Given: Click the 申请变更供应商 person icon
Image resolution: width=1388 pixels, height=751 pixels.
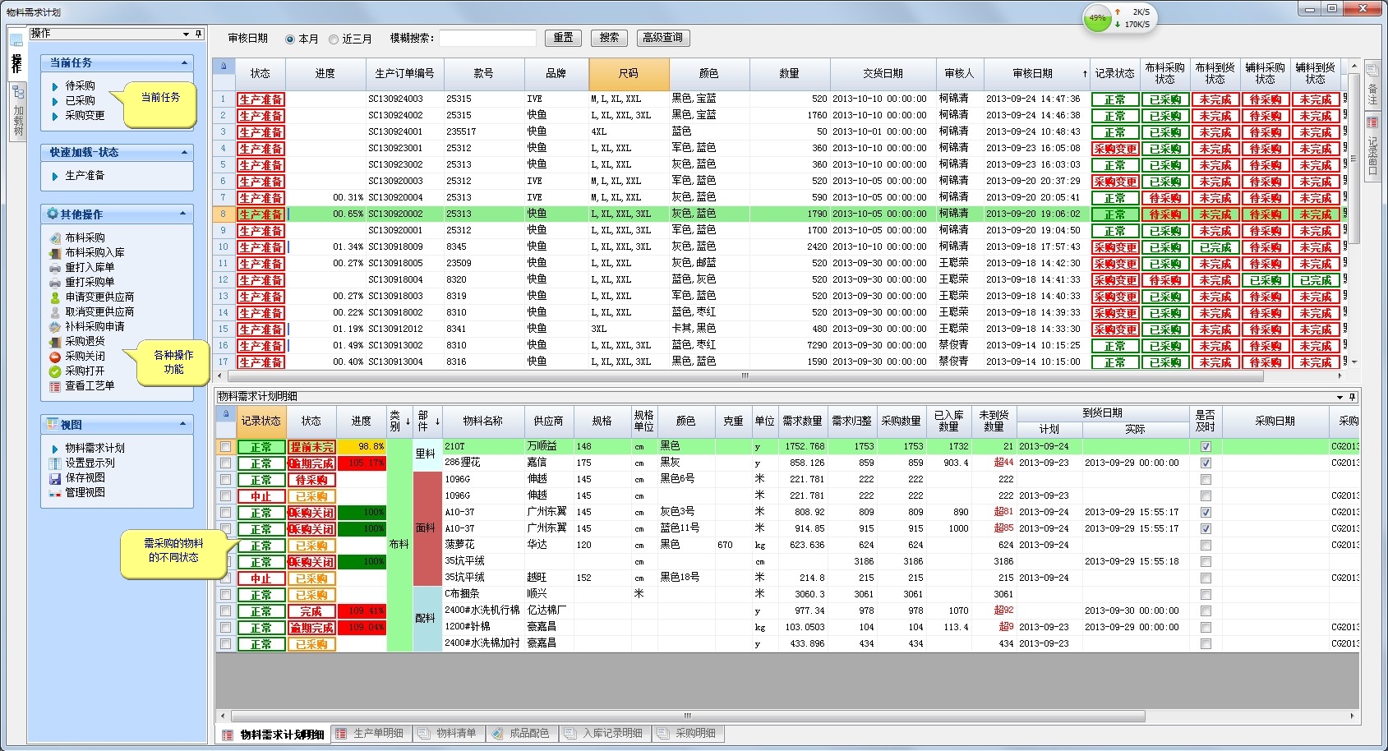Looking at the screenshot, I should [55, 297].
